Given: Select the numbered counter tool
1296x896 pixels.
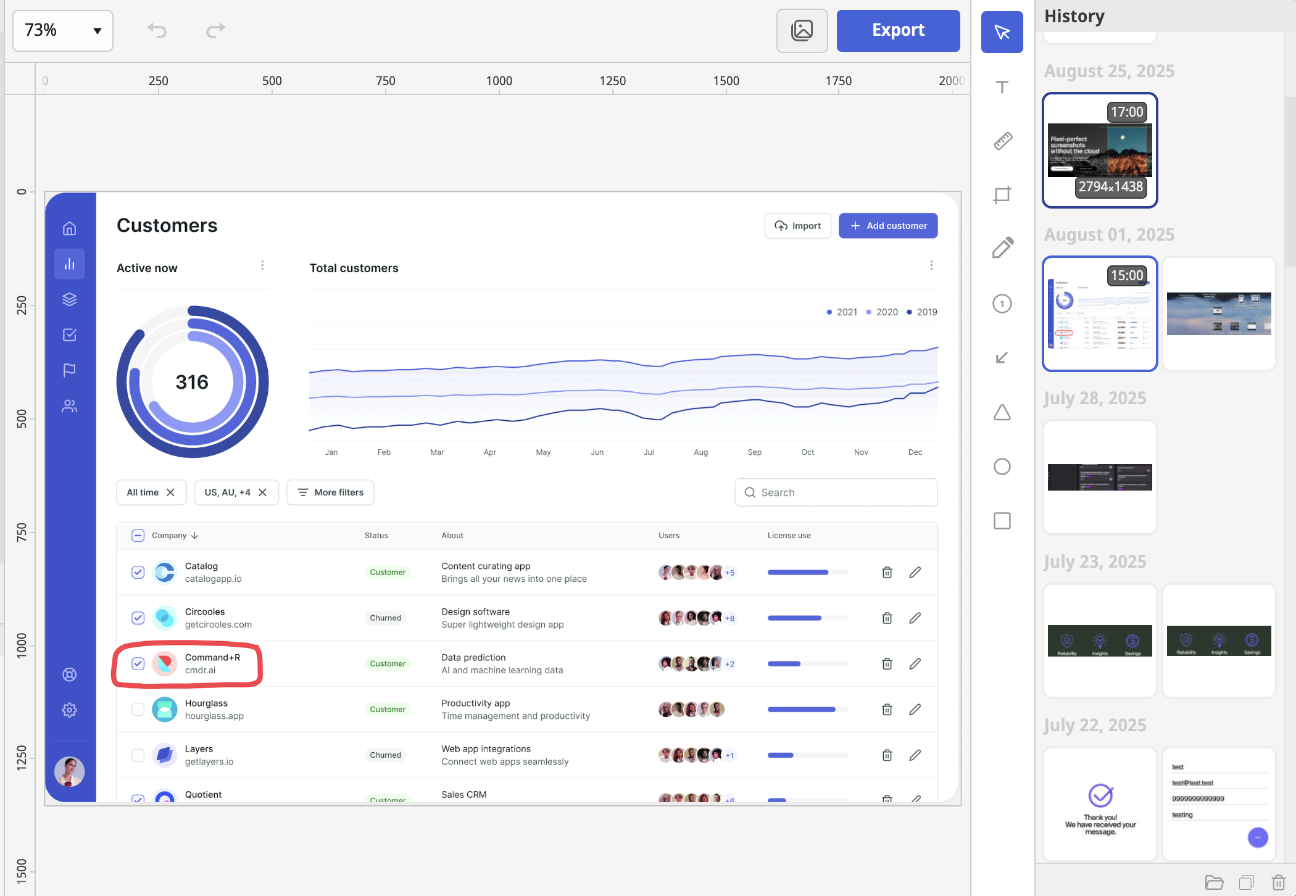Looking at the screenshot, I should [1002, 304].
